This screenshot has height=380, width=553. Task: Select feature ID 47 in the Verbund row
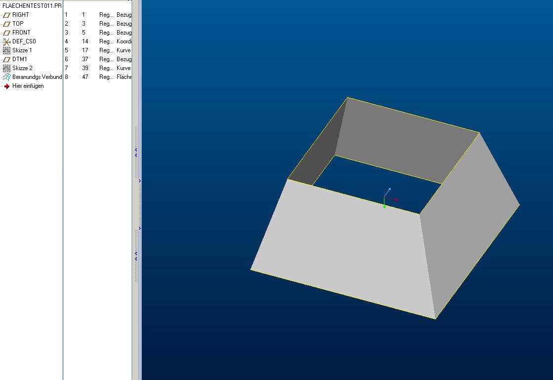(x=85, y=76)
